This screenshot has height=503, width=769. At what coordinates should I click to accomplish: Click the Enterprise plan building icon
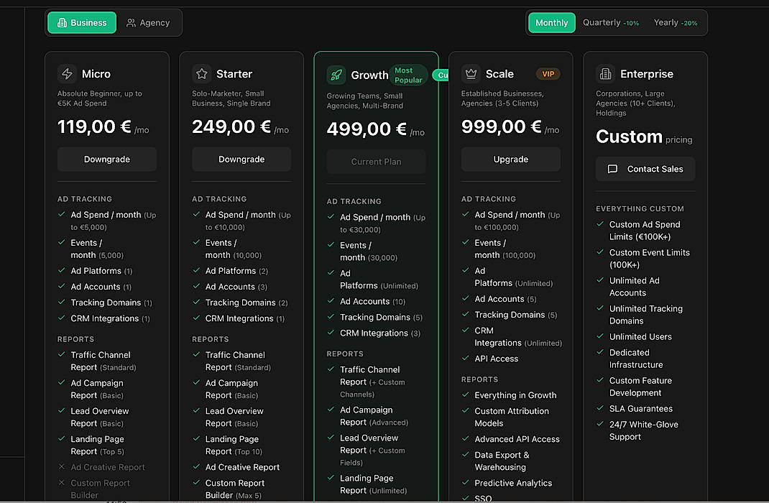tap(606, 74)
